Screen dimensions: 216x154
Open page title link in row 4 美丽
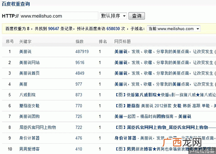pos(165,84)
